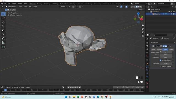Open the Object properties orange square tab
The height and width of the screenshot is (99, 176).
tap(147, 64)
